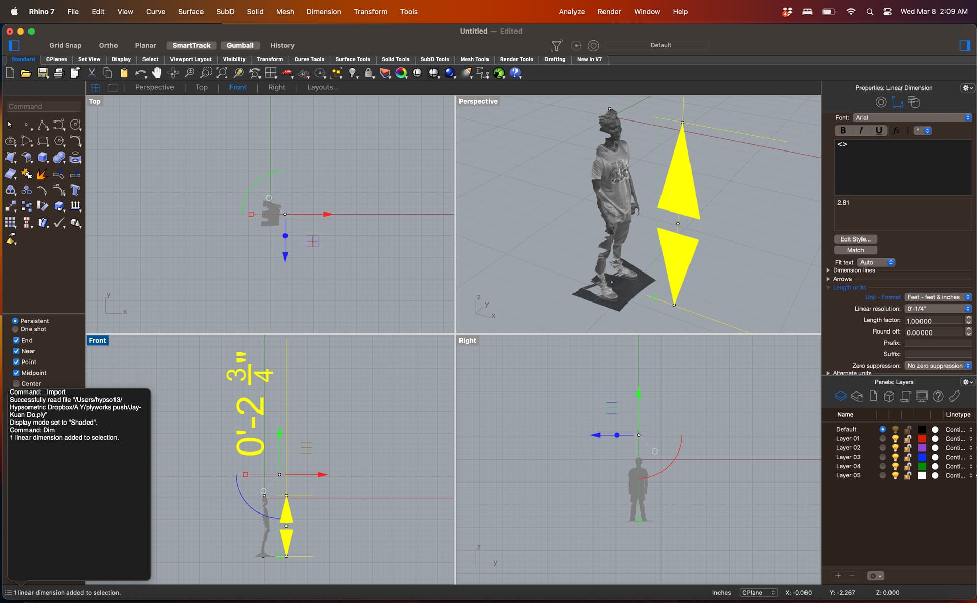The height and width of the screenshot is (603, 977).
Task: Uncheck the Midpoint osnap checkbox
Action: 16,373
